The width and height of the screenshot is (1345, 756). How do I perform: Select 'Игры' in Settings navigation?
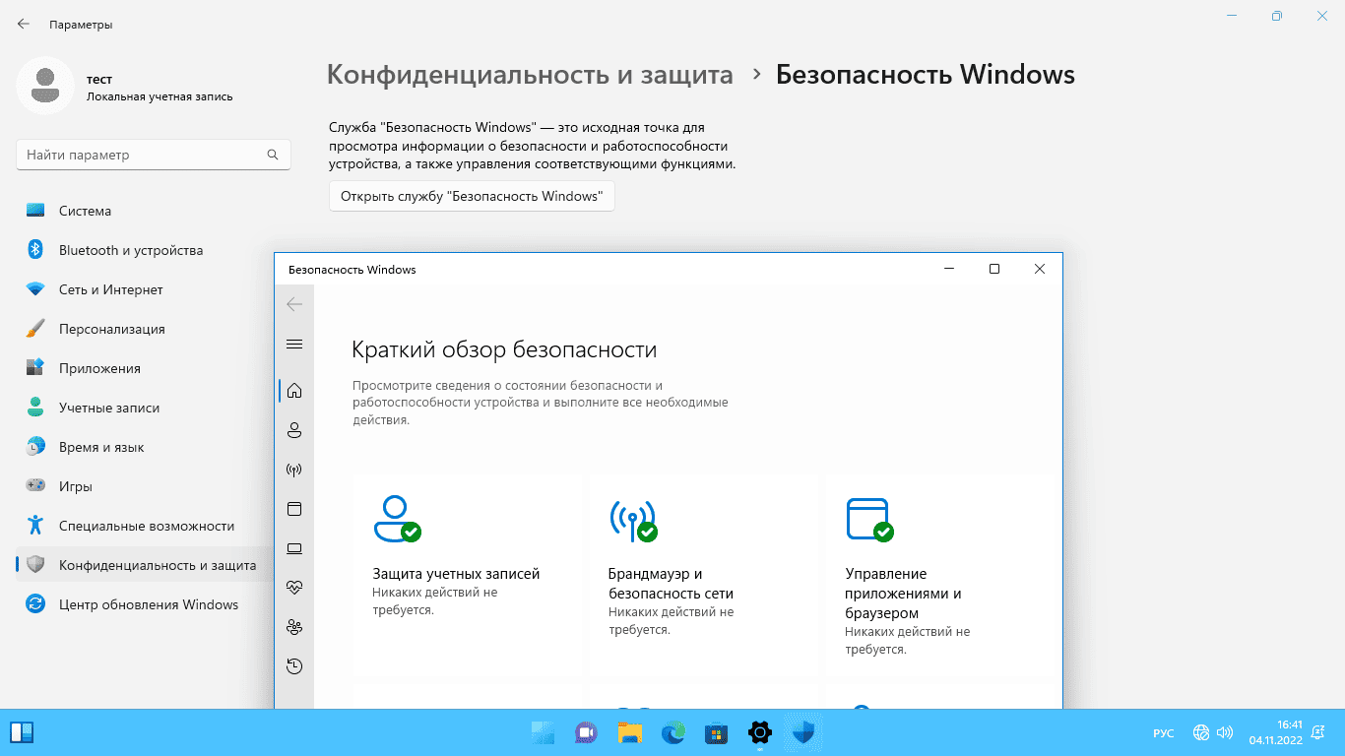click(x=144, y=486)
